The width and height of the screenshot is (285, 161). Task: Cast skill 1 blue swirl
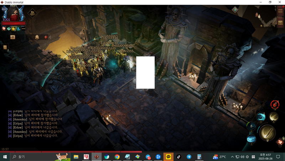point(252,139)
